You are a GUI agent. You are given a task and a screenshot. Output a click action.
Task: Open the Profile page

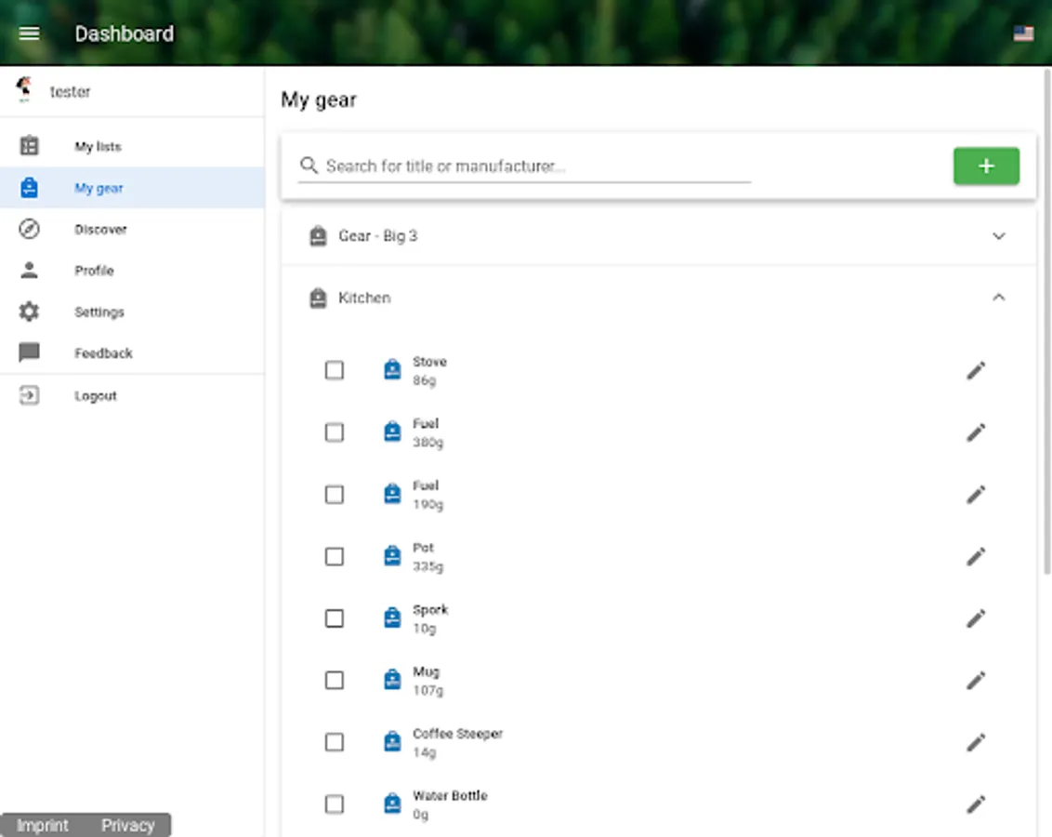(94, 271)
